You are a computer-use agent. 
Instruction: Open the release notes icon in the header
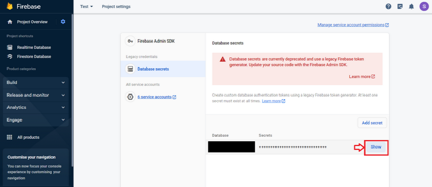pyautogui.click(x=400, y=6)
